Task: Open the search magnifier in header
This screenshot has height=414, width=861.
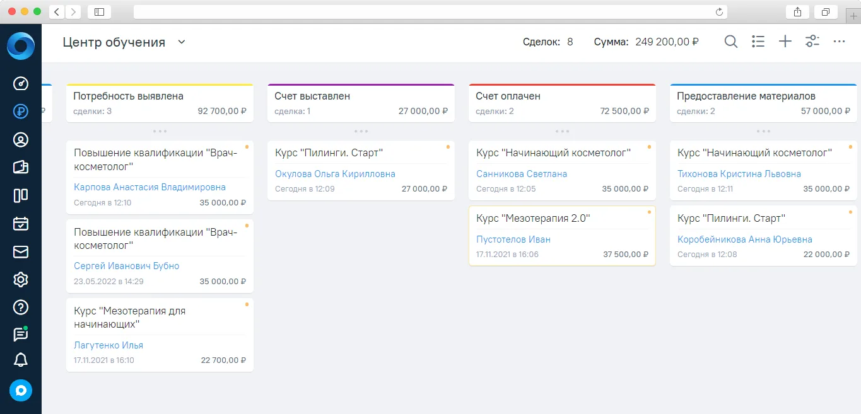Action: point(731,42)
